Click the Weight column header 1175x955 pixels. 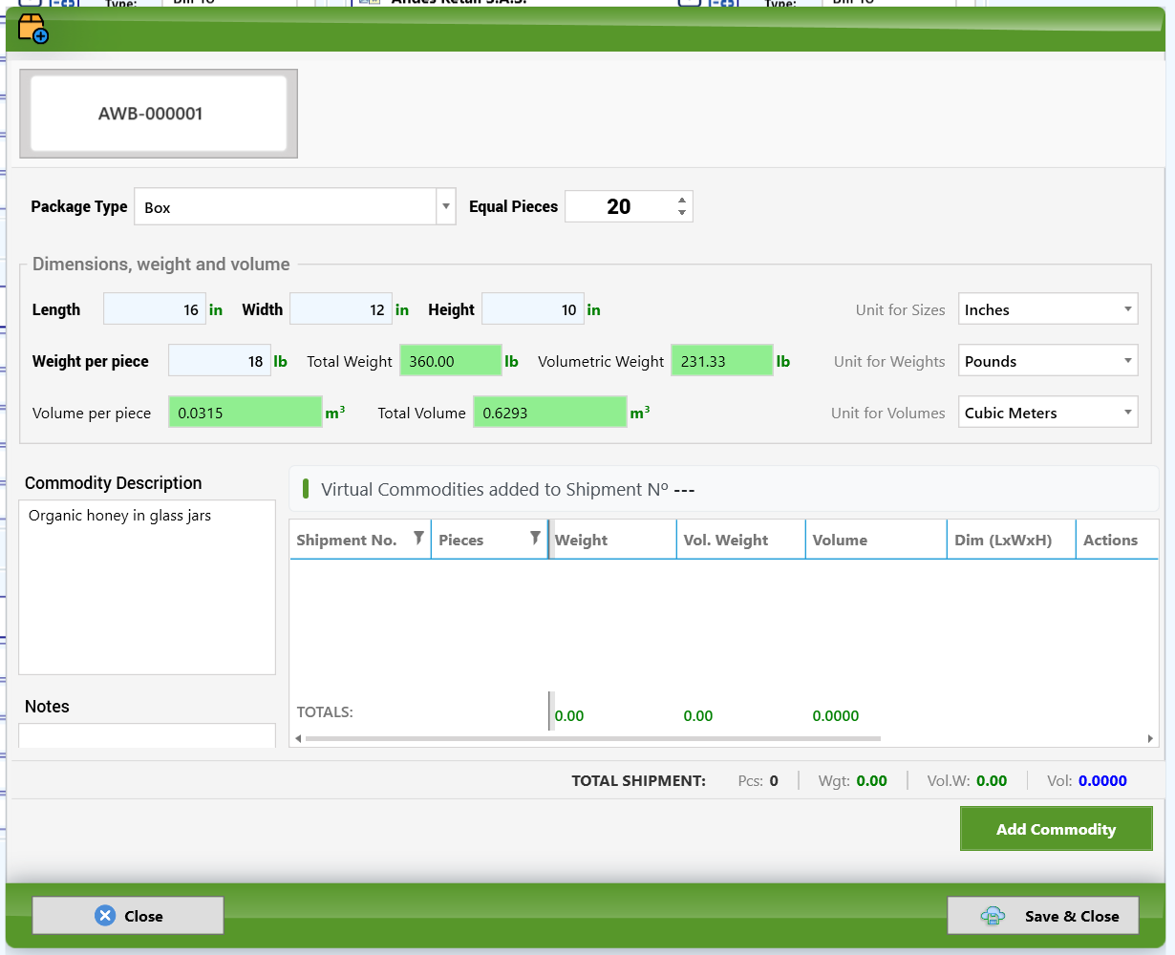(x=612, y=540)
